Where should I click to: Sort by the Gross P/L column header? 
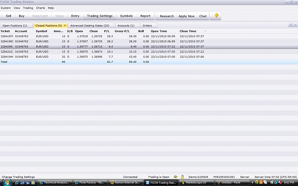(122, 31)
